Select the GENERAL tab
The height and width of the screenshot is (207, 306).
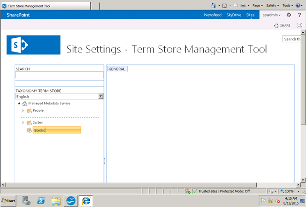click(x=117, y=69)
